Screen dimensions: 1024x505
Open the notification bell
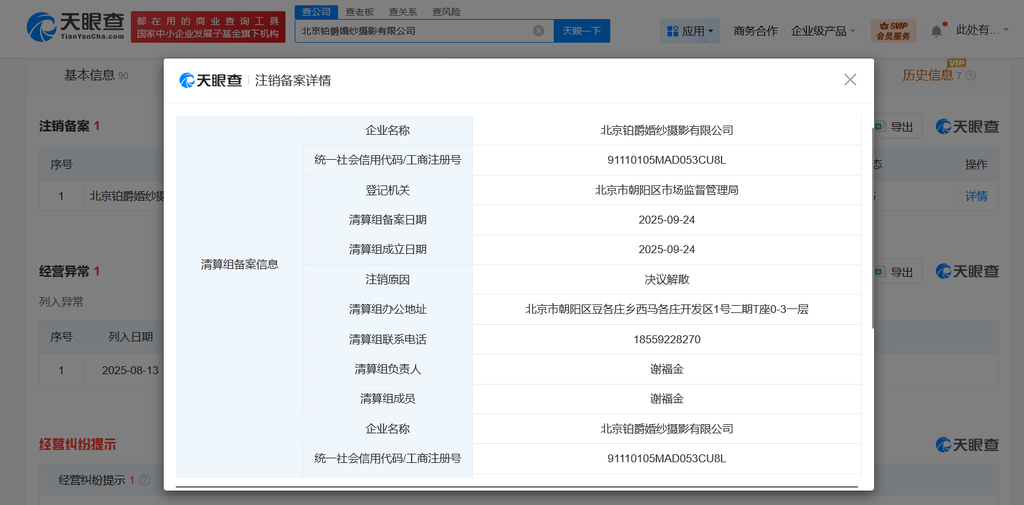[936, 31]
